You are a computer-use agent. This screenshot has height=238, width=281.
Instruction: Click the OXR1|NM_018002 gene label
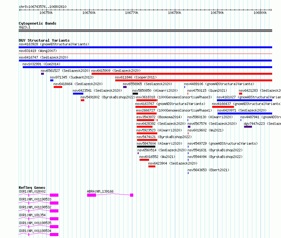click(32, 191)
